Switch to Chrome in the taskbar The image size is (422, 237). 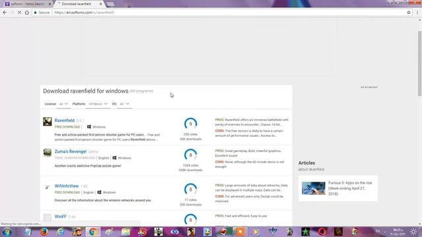(x=93, y=232)
